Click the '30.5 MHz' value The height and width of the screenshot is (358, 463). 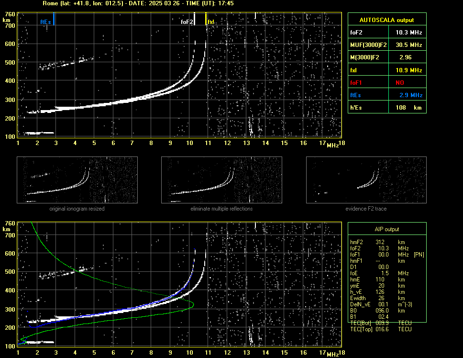click(x=408, y=45)
